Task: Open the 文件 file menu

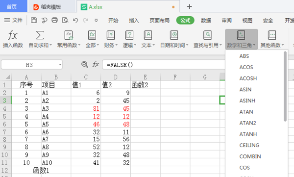Action: point(14,20)
